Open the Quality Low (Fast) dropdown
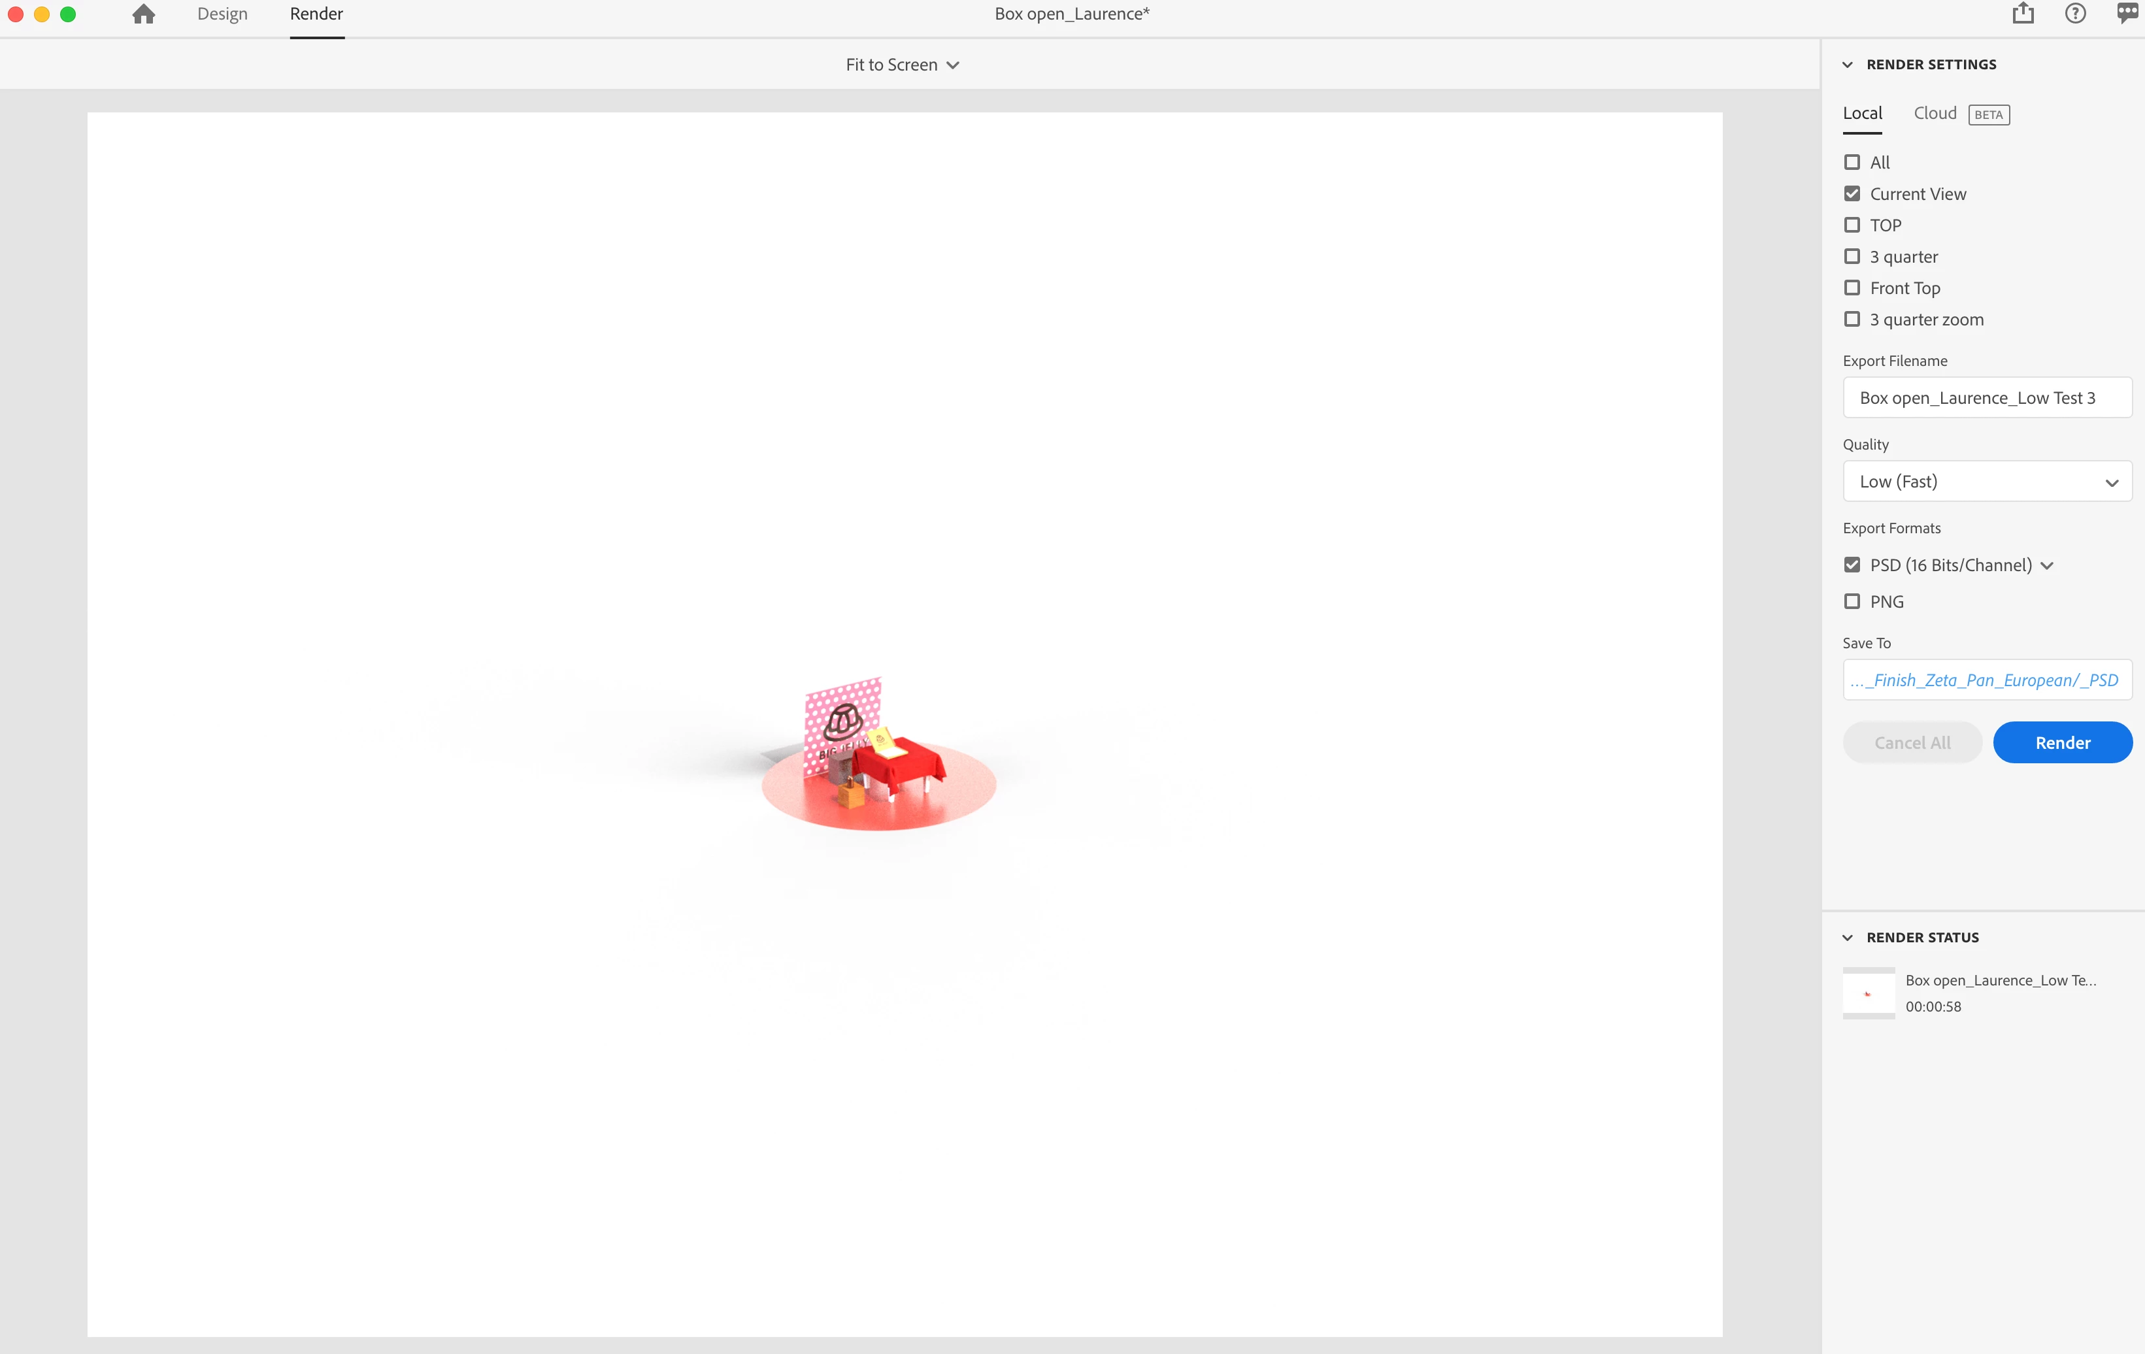The height and width of the screenshot is (1354, 2145). click(x=1986, y=482)
